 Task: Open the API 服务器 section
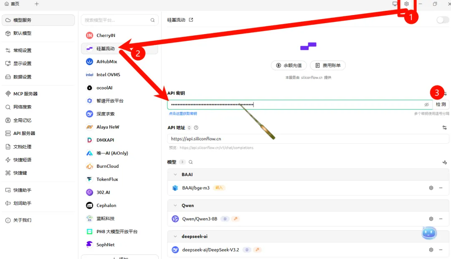38,133
